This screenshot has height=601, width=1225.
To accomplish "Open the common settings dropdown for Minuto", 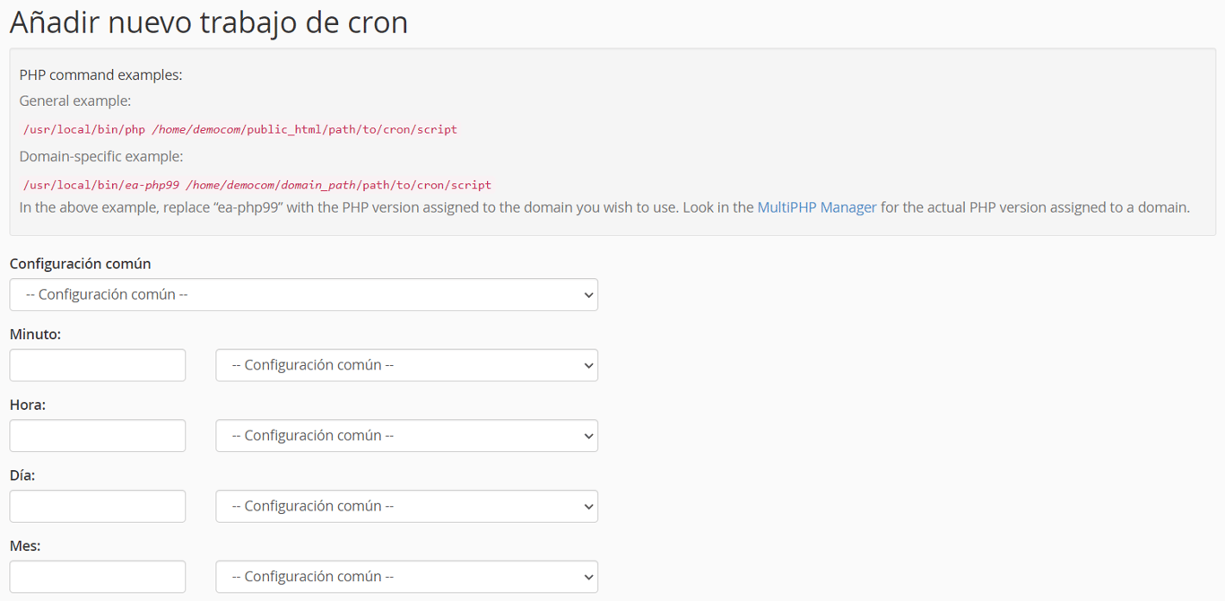I will 406,365.
